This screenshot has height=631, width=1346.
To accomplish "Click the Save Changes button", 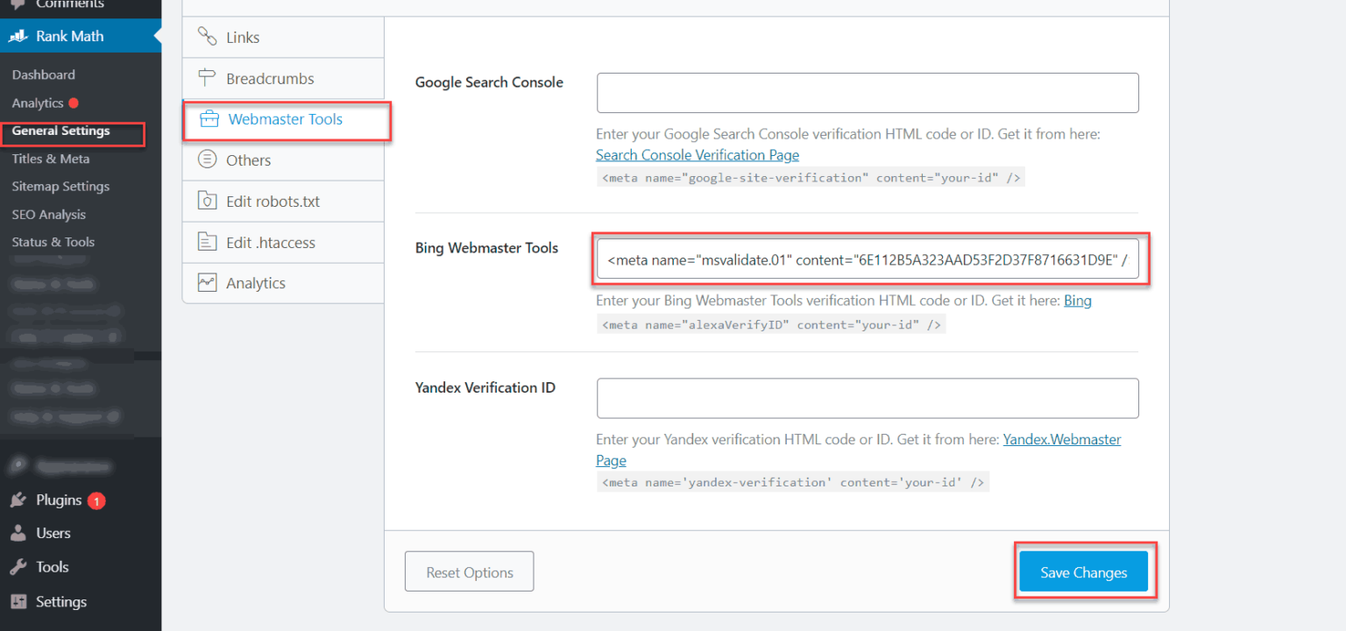I will (1083, 571).
